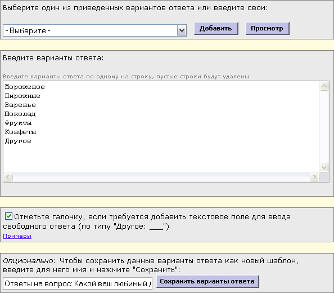Image resolution: width=334 pixels, height=293 pixels.
Task: Click the textarea scroll down arrow
Action: pyautogui.click(x=324, y=167)
